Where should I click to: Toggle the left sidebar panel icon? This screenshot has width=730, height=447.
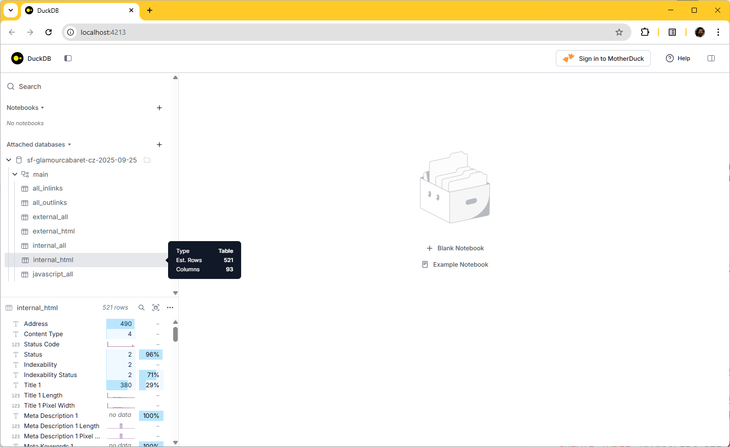68,58
